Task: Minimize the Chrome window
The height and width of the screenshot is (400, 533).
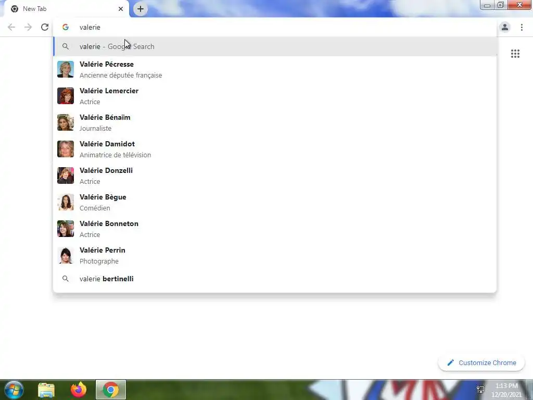Action: 487,5
